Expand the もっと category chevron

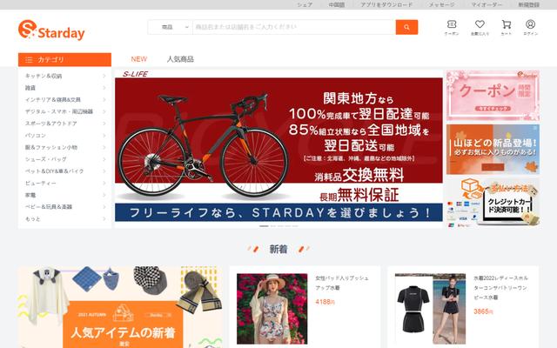pos(104,218)
